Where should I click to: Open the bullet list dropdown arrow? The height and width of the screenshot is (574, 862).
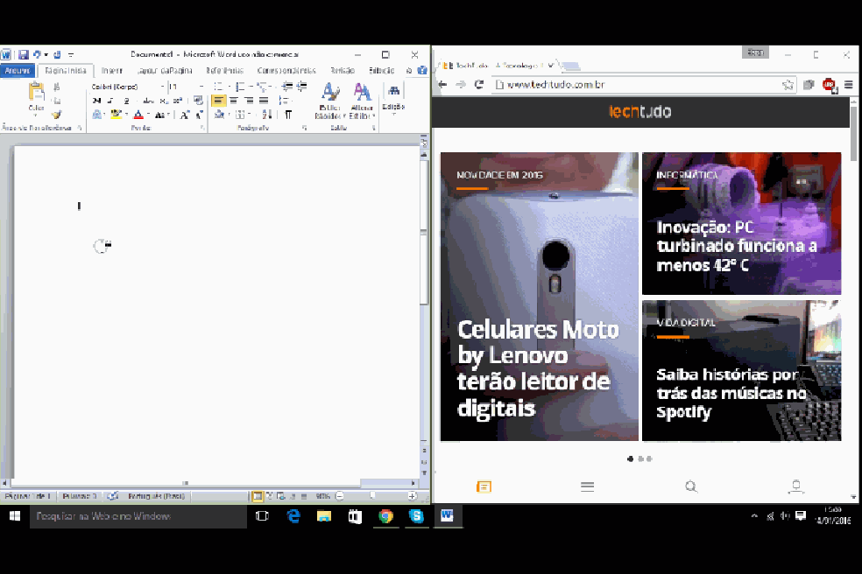click(230, 87)
